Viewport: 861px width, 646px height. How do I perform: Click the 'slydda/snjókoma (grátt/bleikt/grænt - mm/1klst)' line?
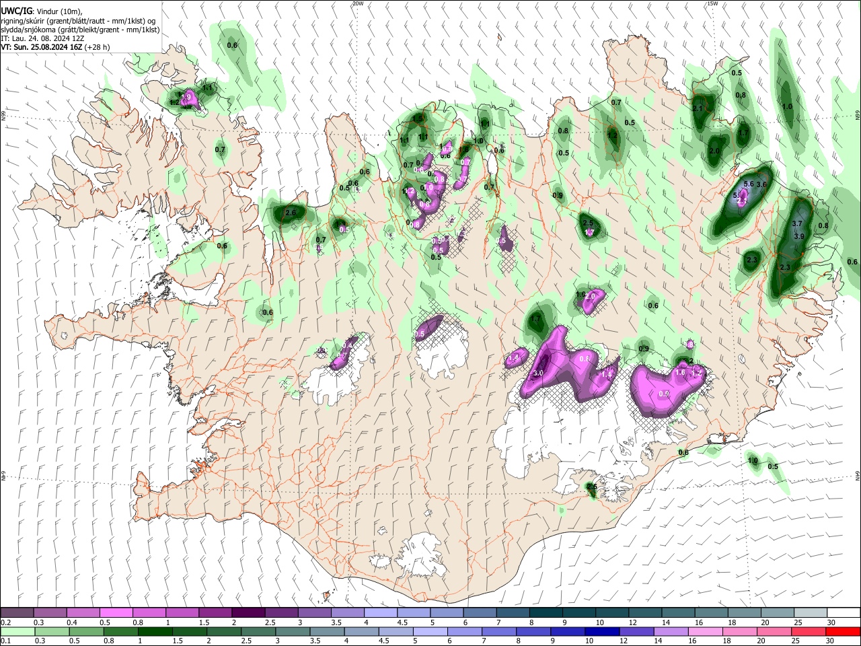(x=80, y=30)
